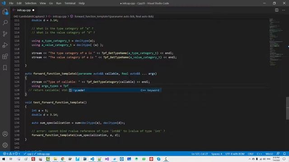Show hidden system tray icons chevron
289x162 pixels.
[x=250, y=159]
